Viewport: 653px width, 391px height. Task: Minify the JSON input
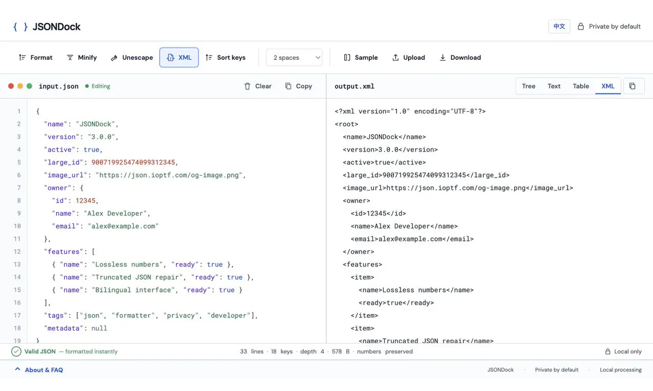tap(82, 58)
